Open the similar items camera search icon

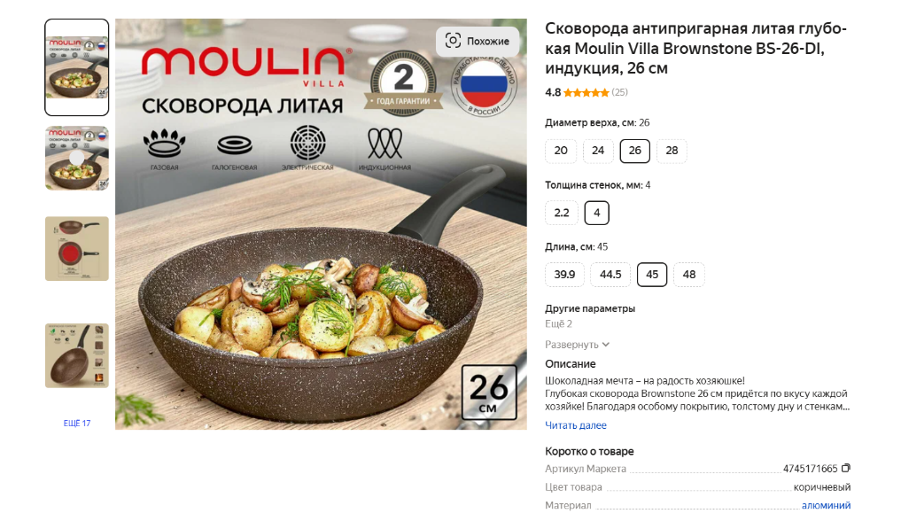click(453, 41)
